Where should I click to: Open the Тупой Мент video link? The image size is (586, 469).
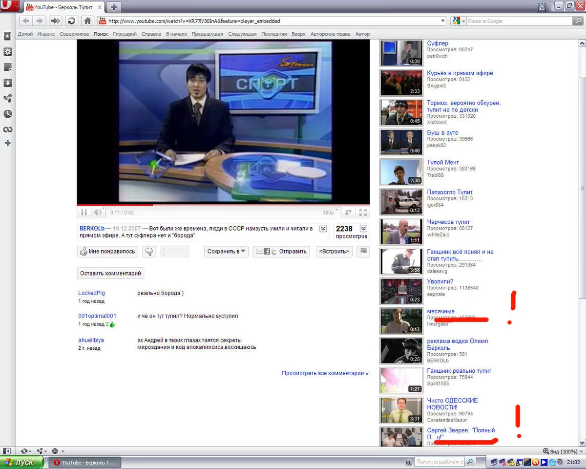pyautogui.click(x=443, y=163)
